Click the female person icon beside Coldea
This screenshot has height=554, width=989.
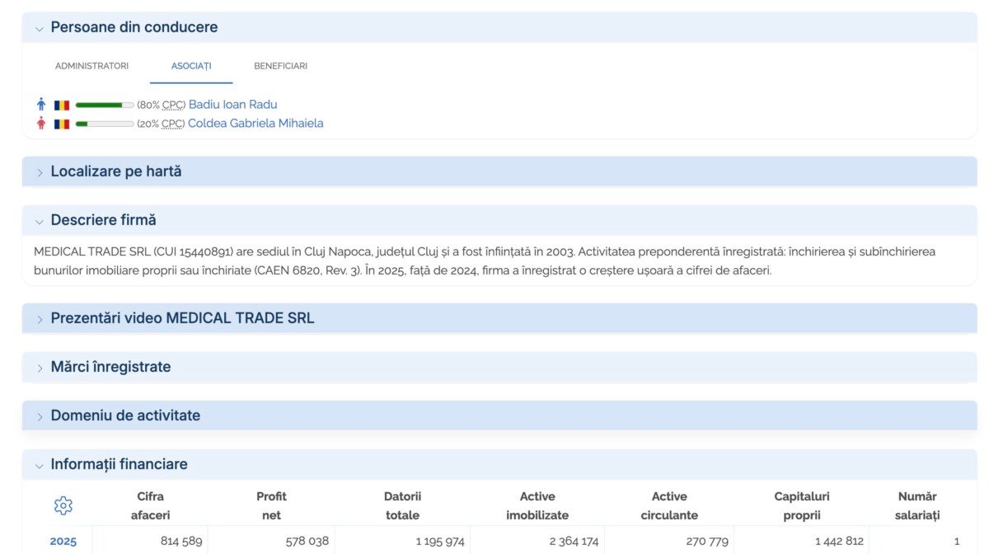coord(41,124)
